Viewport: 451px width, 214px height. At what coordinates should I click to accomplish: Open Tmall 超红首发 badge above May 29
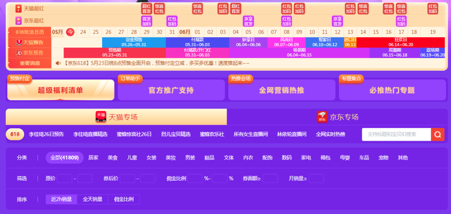click(147, 9)
